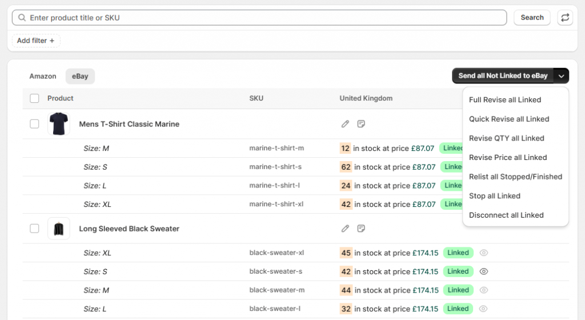
Task: Click the refresh sync icon beside Search
Action: pyautogui.click(x=565, y=18)
